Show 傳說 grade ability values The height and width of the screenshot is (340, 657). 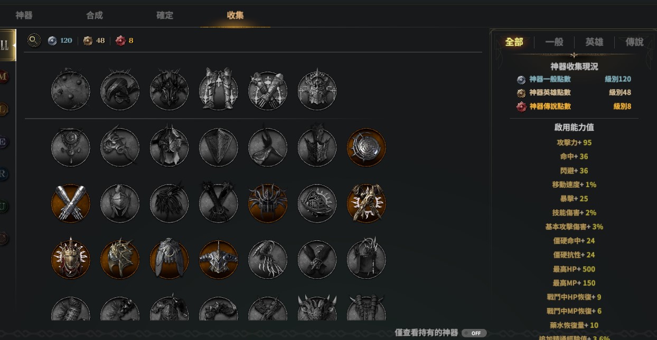(x=634, y=42)
